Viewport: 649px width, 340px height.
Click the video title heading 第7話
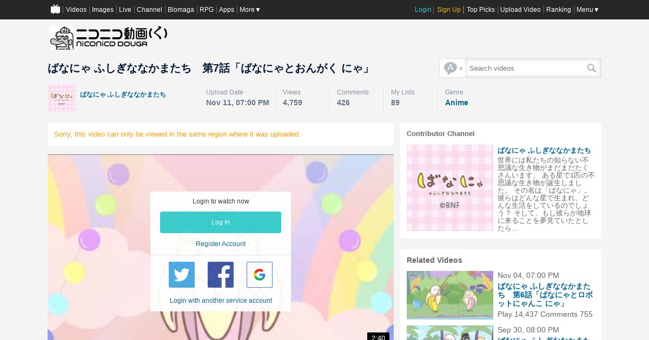[x=209, y=69]
